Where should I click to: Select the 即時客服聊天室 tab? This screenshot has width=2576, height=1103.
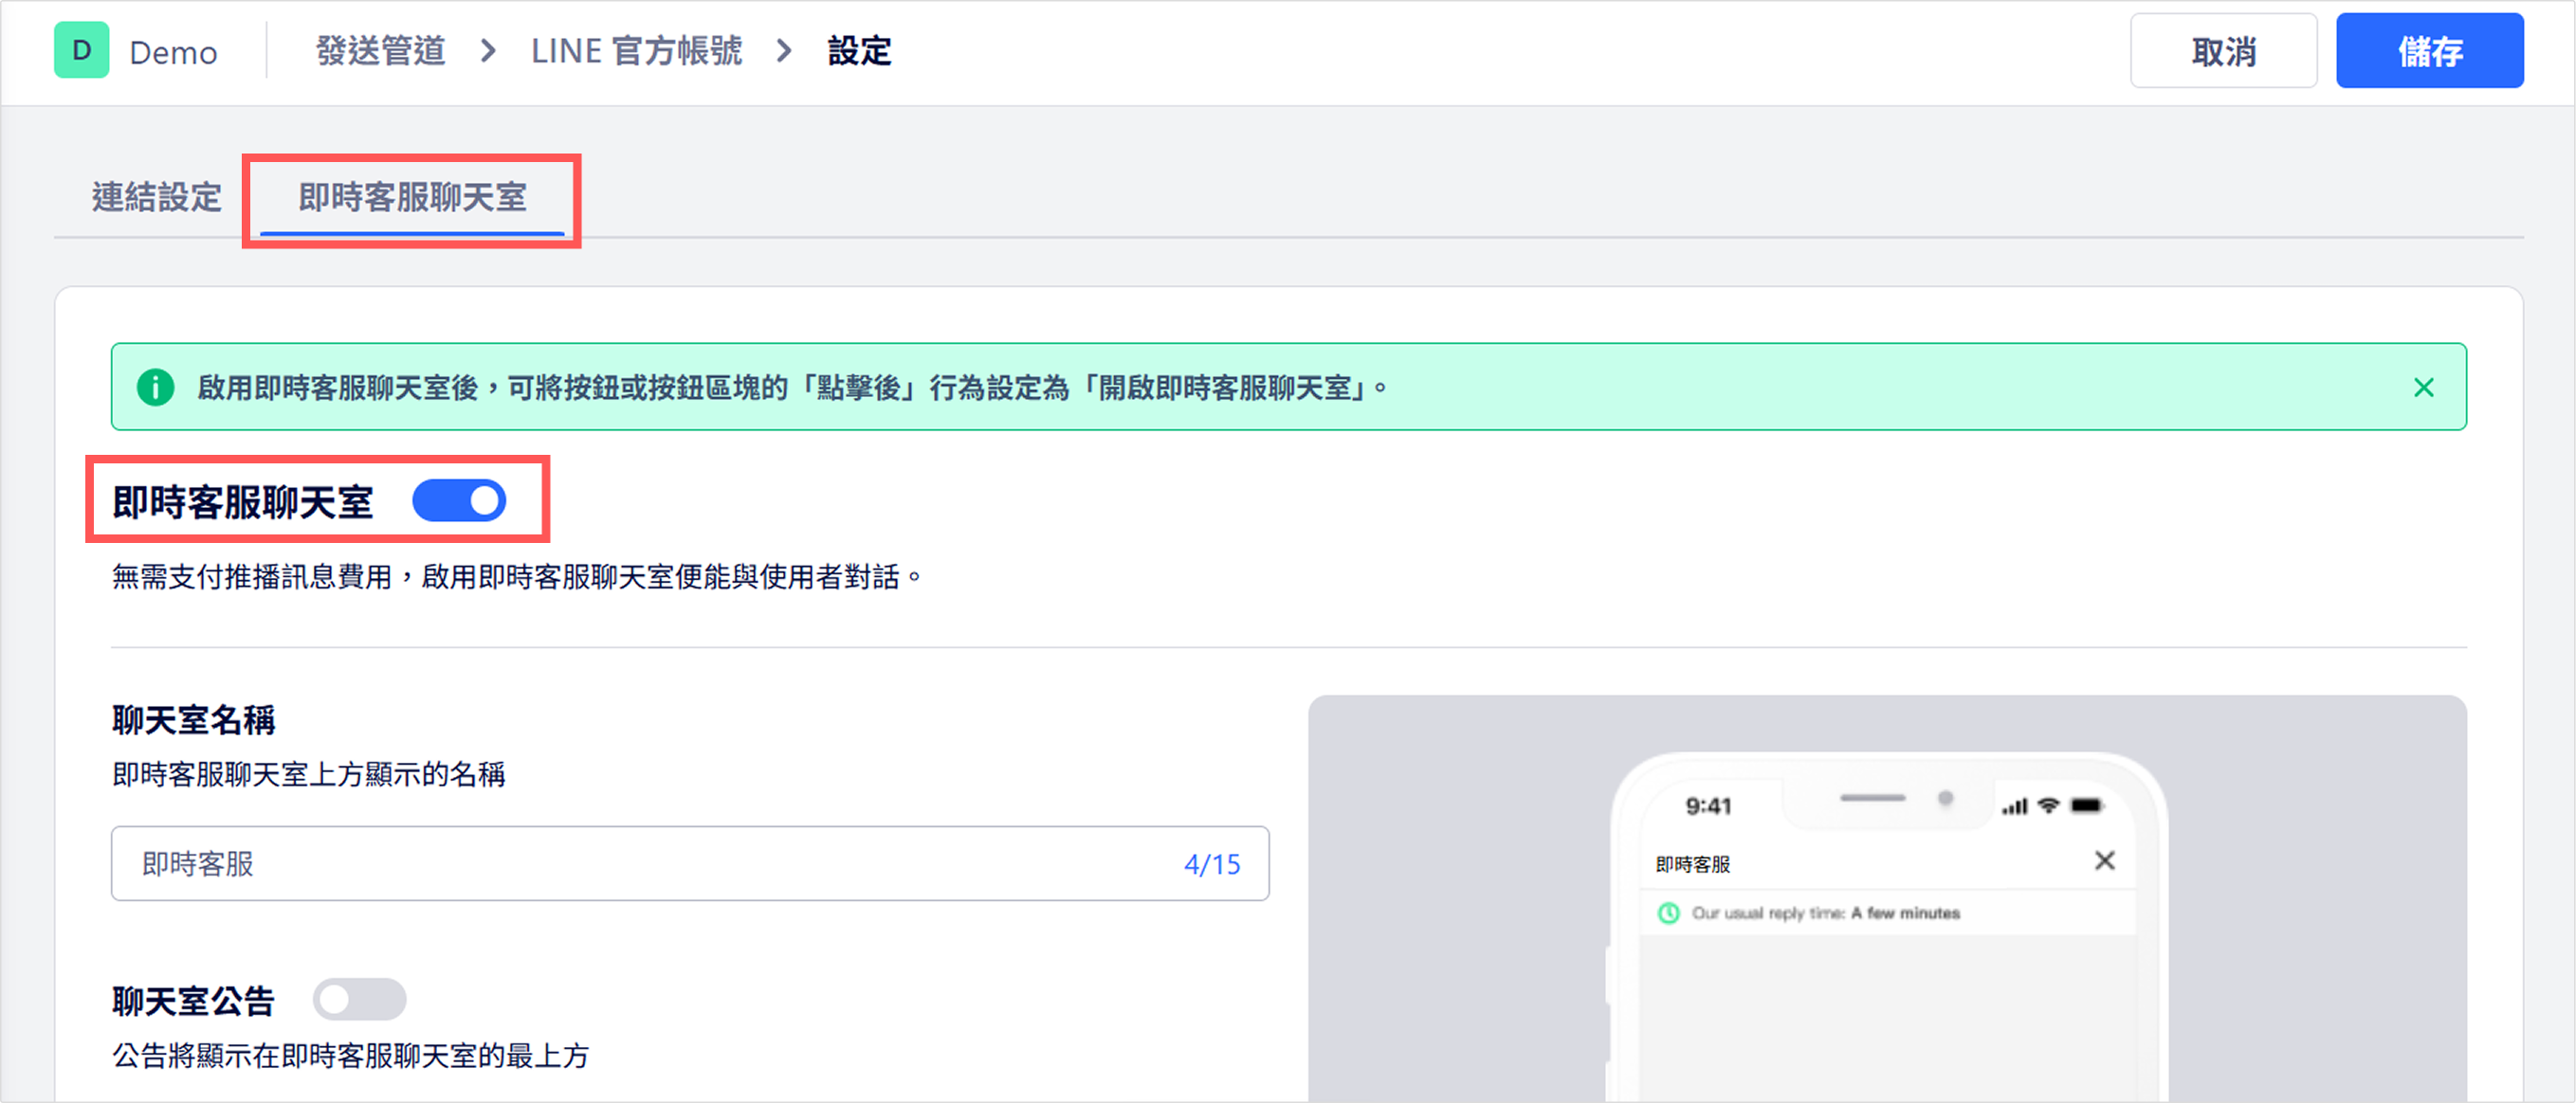click(x=412, y=197)
